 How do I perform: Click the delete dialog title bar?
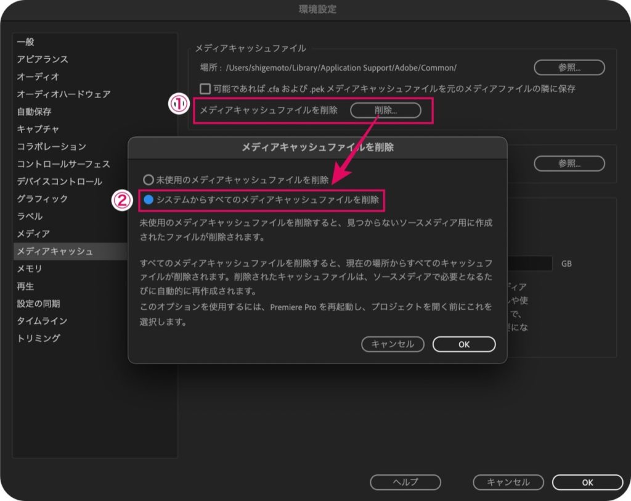click(317, 147)
